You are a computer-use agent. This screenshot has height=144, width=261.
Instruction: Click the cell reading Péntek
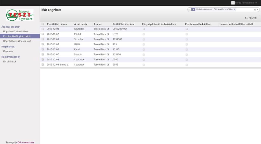(x=78, y=34)
